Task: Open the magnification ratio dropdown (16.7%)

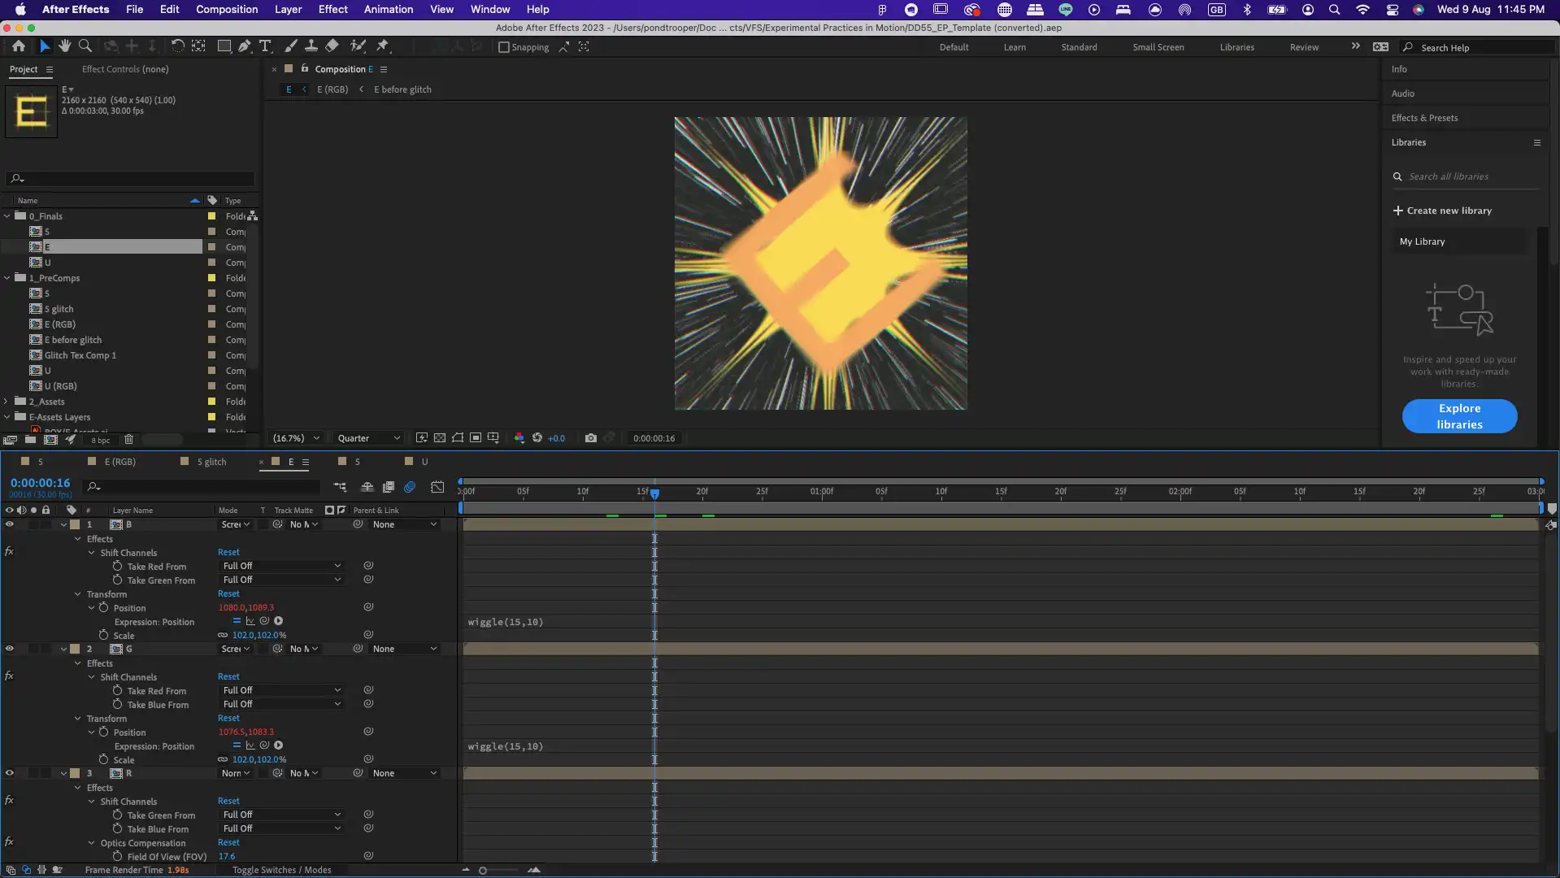Action: [296, 438]
